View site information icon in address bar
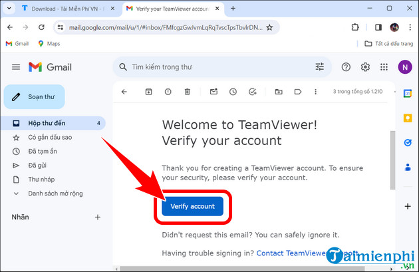This screenshot has height=272, width=419. click(61, 27)
